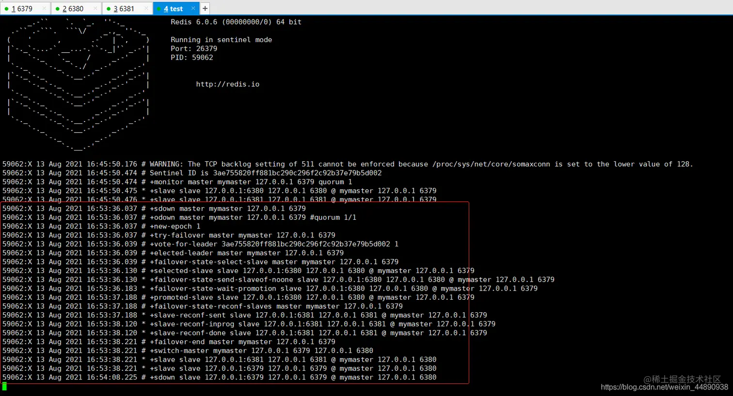This screenshot has height=396, width=733.
Task: Click the '+switch-master mymaster' log line
Action: [188, 350]
